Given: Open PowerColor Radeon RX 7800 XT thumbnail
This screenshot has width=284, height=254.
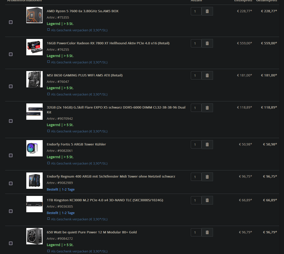Looking at the screenshot, I should (x=34, y=47).
